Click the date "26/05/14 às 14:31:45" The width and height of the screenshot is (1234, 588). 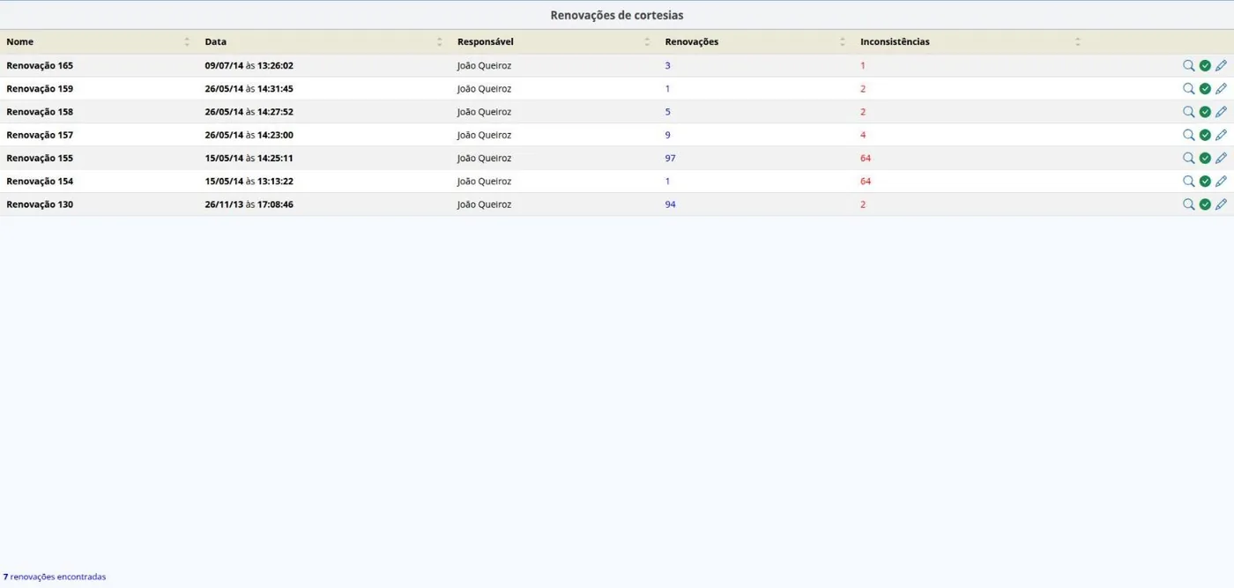tap(249, 89)
